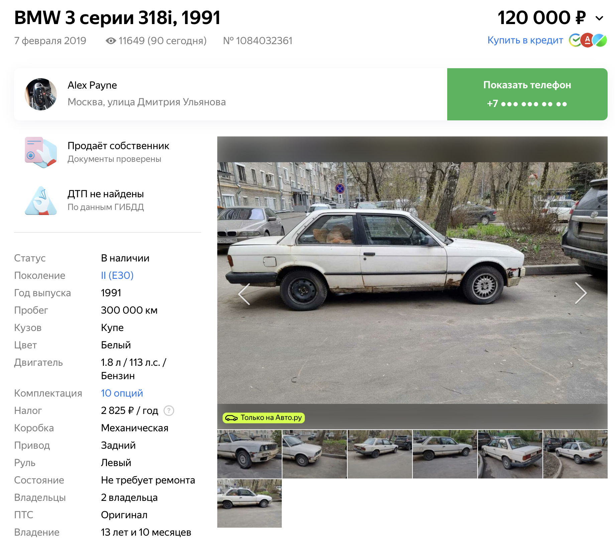Screen dimensions: 615x539
Task: Open the main car photo
Action: pos(412,283)
